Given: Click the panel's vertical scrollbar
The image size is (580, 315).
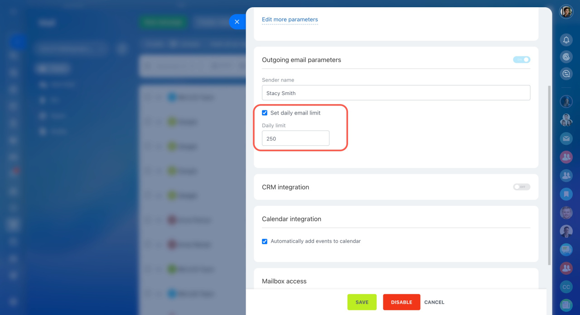Looking at the screenshot, I should tap(550, 174).
